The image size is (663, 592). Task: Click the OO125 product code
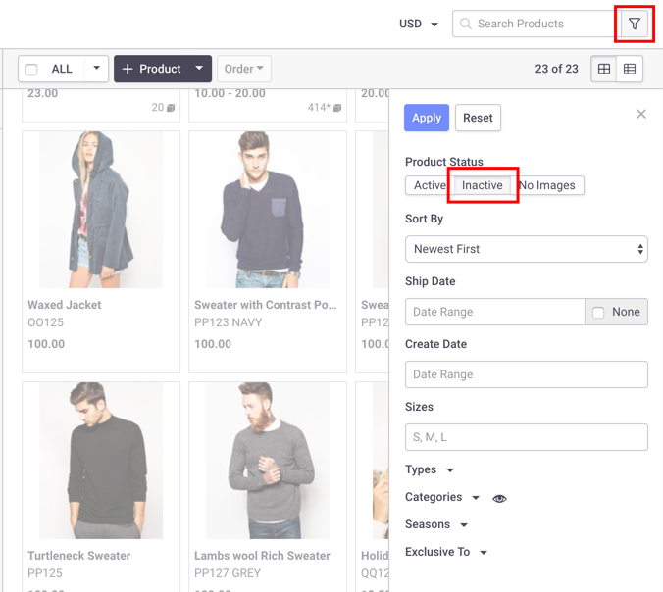46,322
